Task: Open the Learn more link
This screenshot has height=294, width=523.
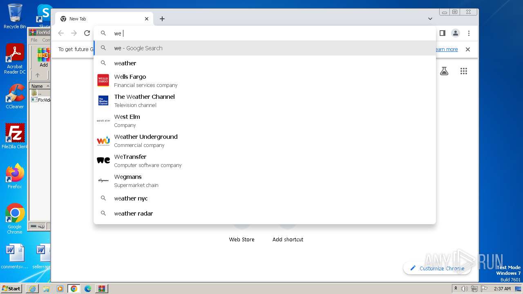Action: tap(447, 49)
